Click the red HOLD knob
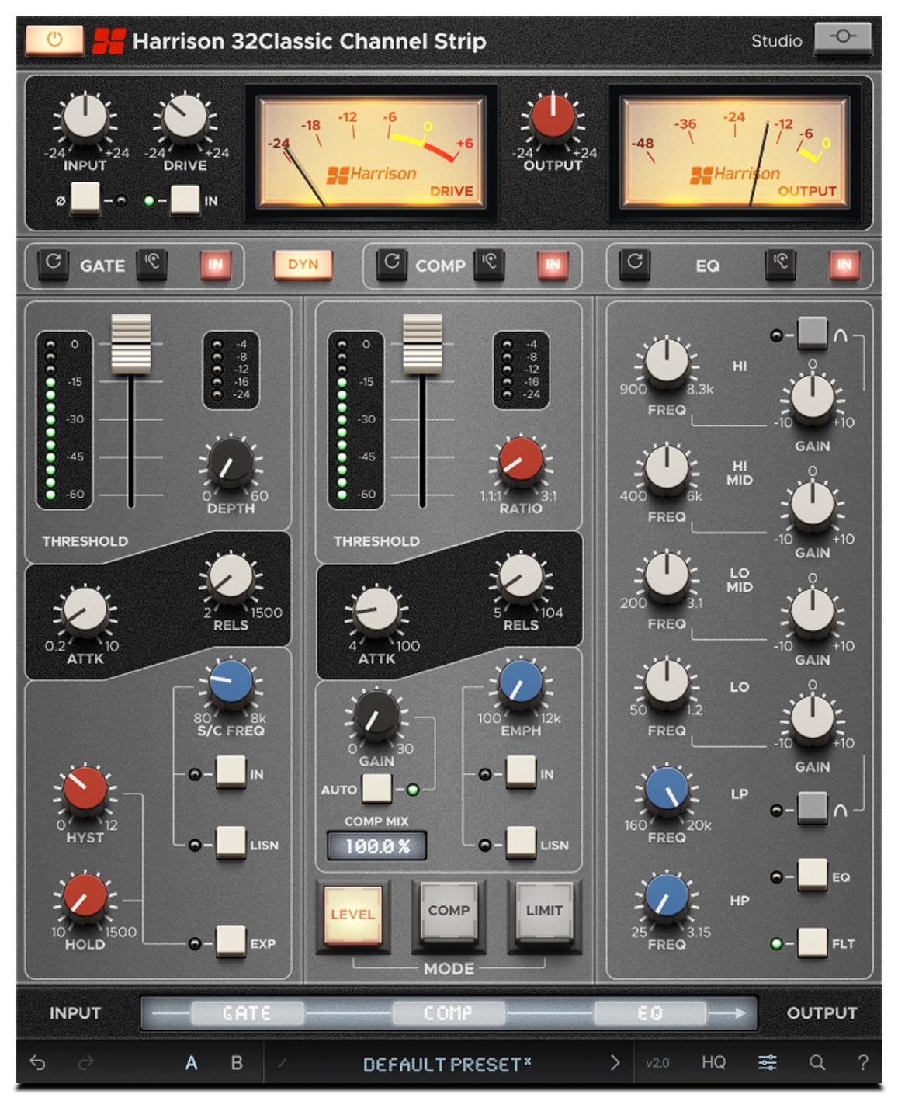The width and height of the screenshot is (898, 1101). [x=85, y=895]
